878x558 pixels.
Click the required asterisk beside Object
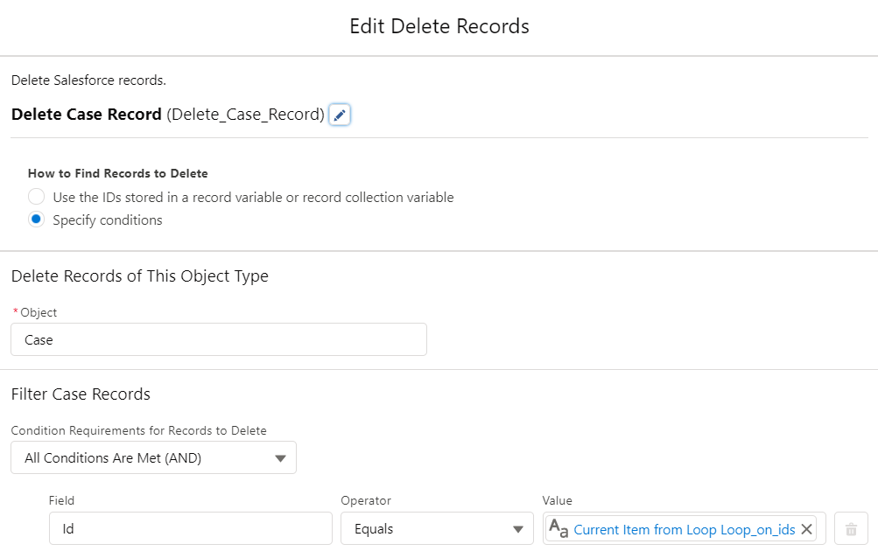pyautogui.click(x=15, y=311)
